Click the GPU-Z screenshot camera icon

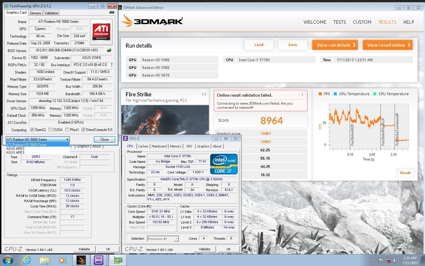coord(112,12)
